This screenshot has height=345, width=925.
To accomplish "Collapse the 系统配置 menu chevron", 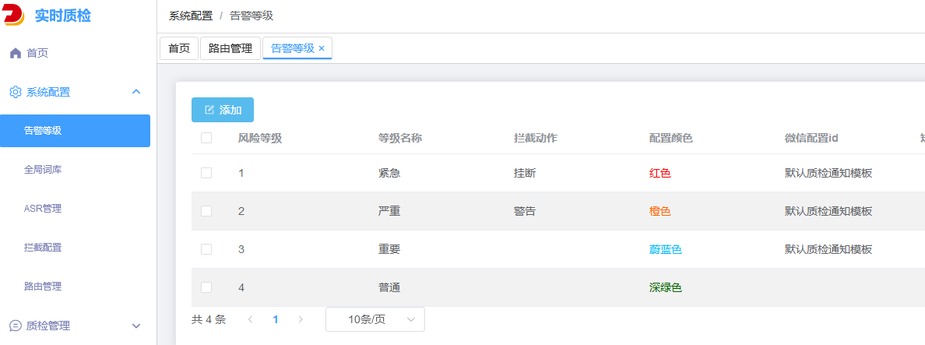I will [136, 92].
